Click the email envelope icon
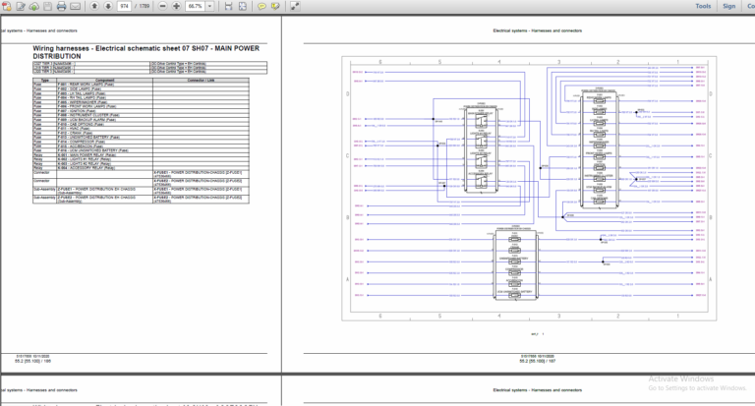 coord(75,6)
